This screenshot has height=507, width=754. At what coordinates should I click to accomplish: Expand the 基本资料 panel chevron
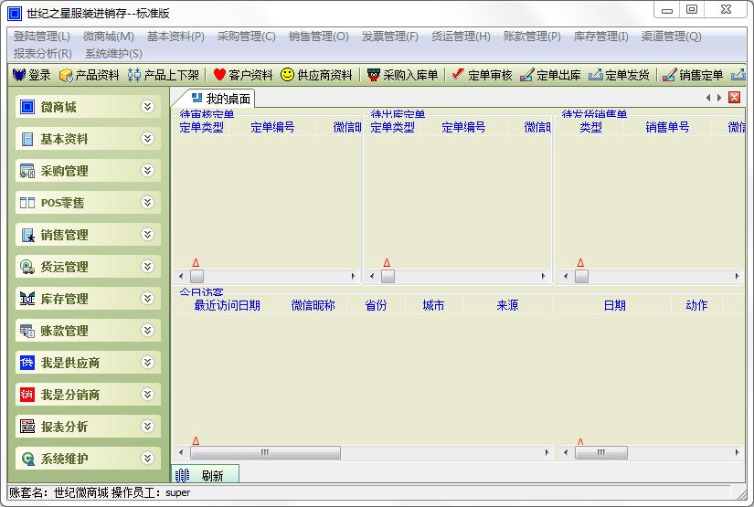click(148, 139)
